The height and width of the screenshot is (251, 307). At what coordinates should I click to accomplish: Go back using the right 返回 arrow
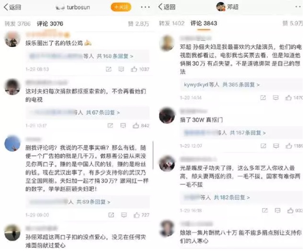167,7
